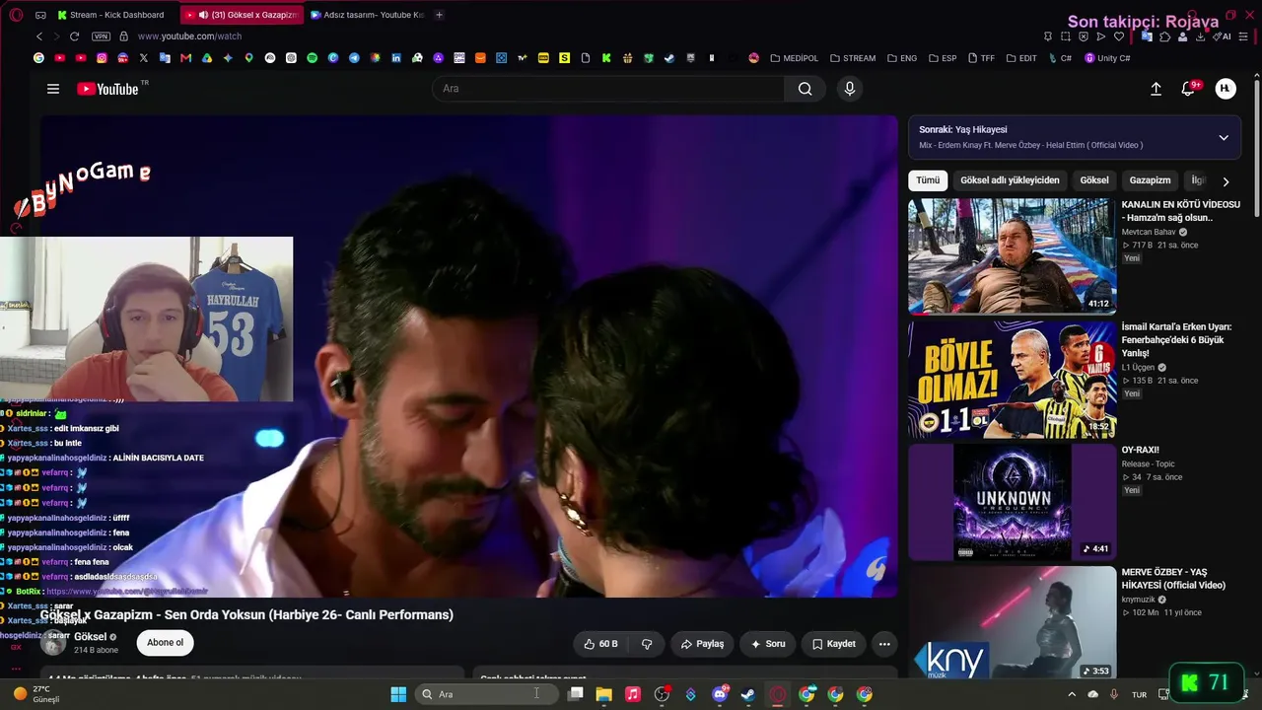This screenshot has height=710, width=1262.
Task: Open the LinkedIn bookmark icon
Action: (x=396, y=58)
